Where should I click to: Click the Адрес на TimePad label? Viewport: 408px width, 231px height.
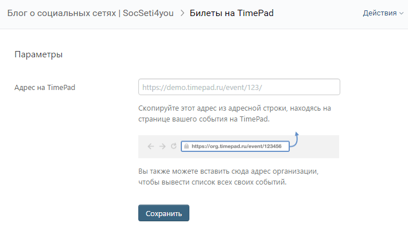tap(45, 87)
